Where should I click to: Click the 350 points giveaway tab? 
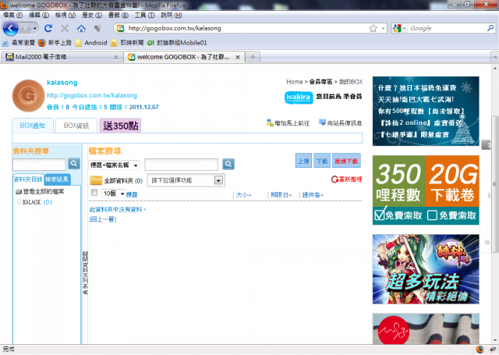[x=120, y=126]
